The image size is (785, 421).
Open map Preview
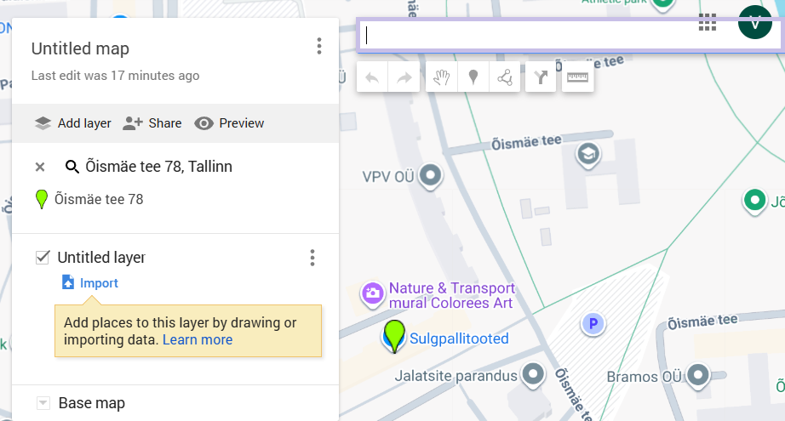pyautogui.click(x=229, y=123)
